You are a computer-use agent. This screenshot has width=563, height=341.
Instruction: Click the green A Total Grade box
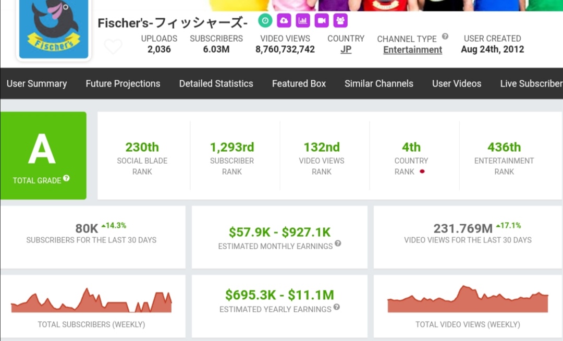click(43, 155)
